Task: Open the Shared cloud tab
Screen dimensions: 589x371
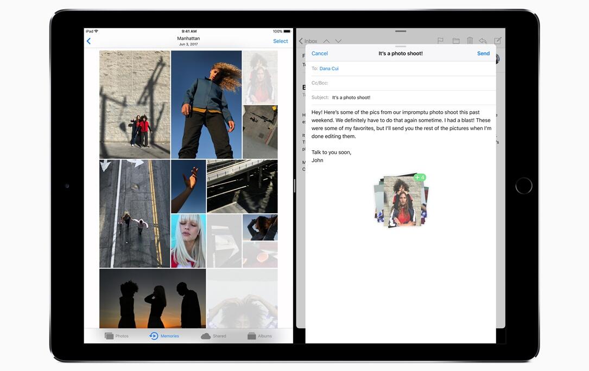Action: pyautogui.click(x=213, y=336)
